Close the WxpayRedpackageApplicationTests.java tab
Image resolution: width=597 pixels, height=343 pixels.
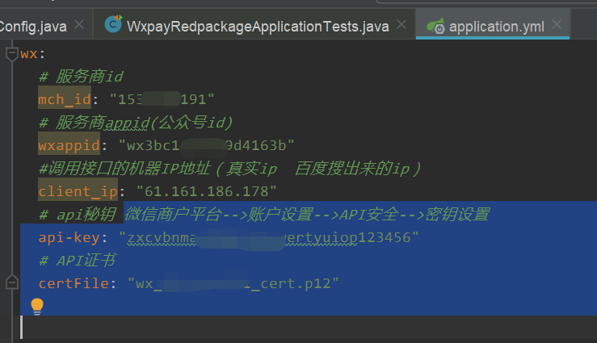[402, 25]
